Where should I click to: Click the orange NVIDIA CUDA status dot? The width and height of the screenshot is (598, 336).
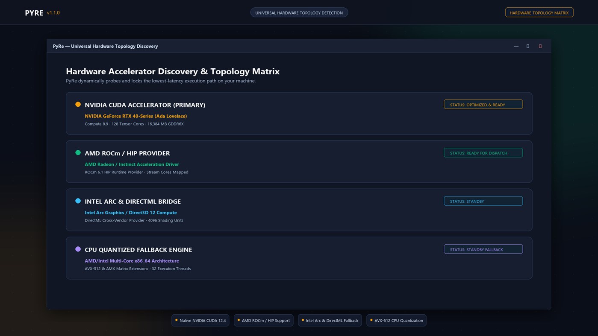pos(78,104)
